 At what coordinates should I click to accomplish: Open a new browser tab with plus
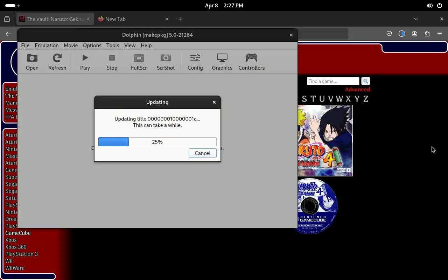tap(180, 19)
